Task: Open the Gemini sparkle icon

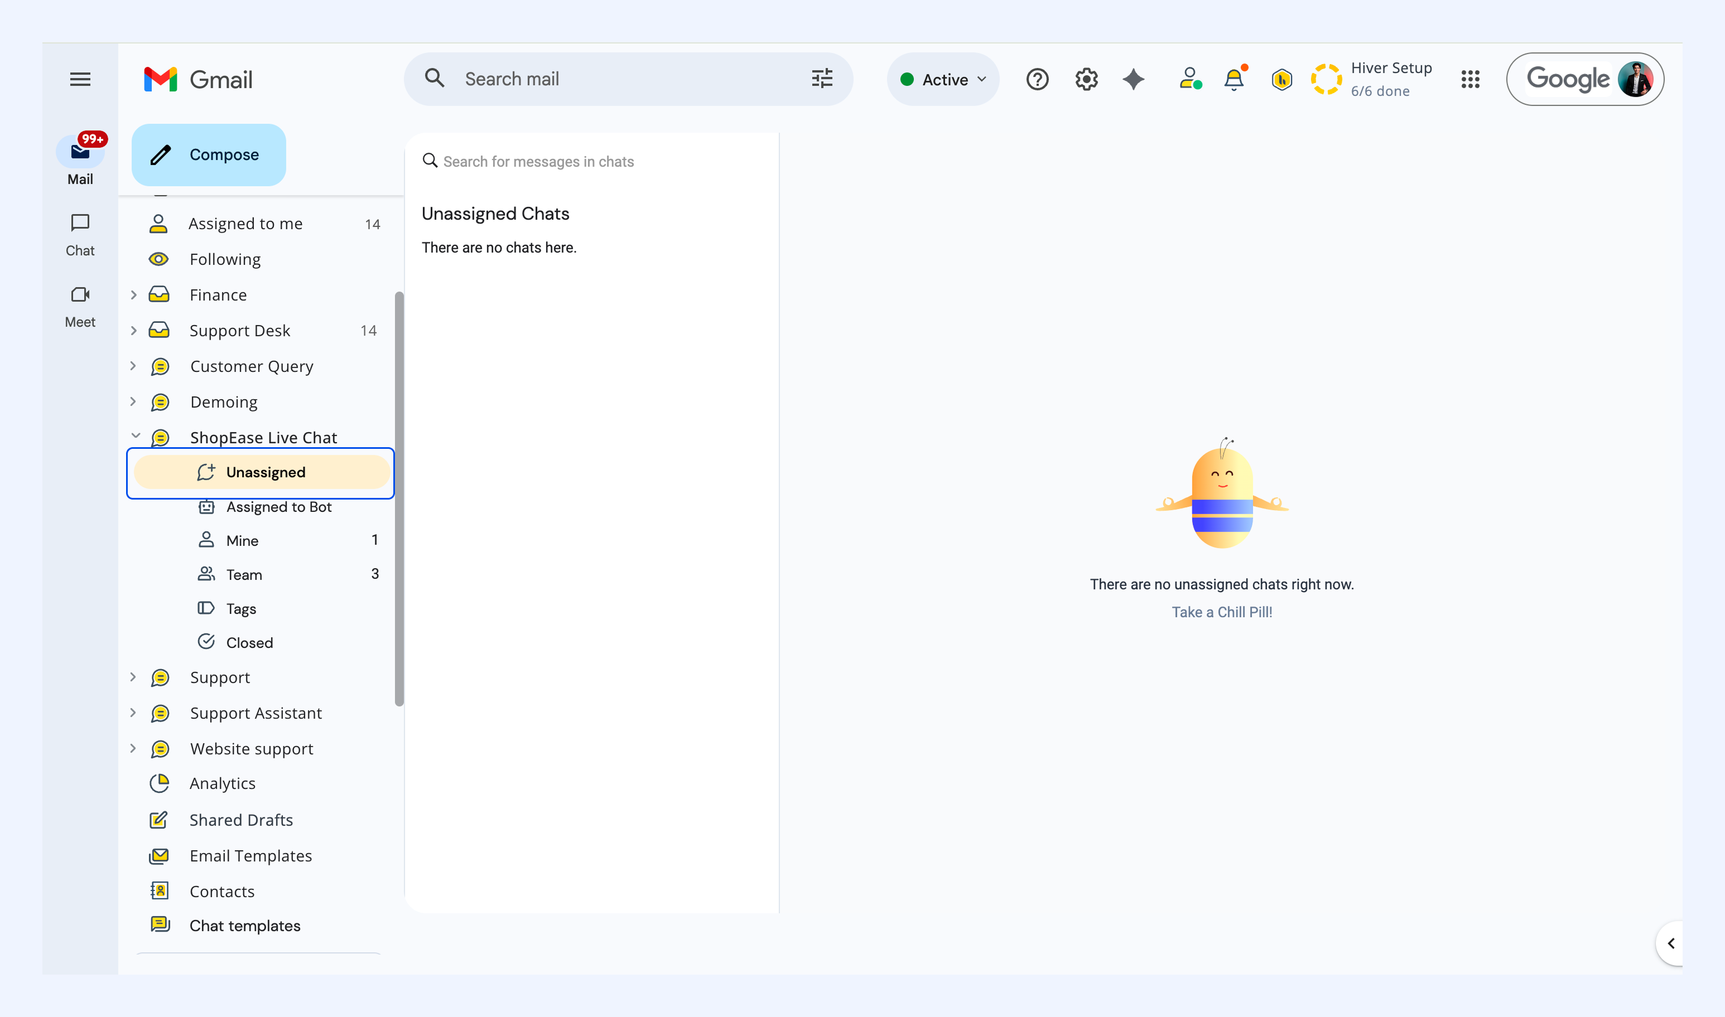Action: (x=1133, y=80)
